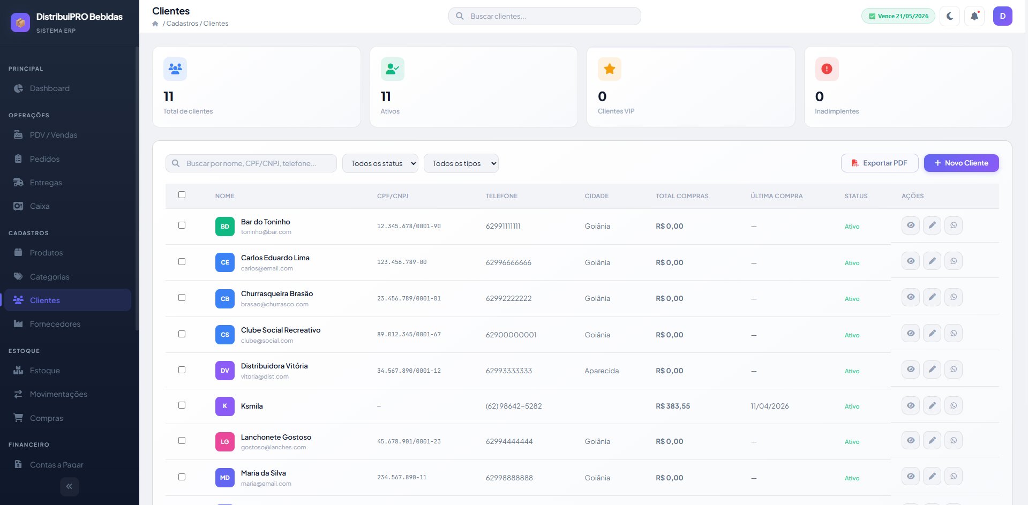The height and width of the screenshot is (505, 1028).
Task: Tick Distribuidora Vitória row checkbox
Action: (182, 370)
